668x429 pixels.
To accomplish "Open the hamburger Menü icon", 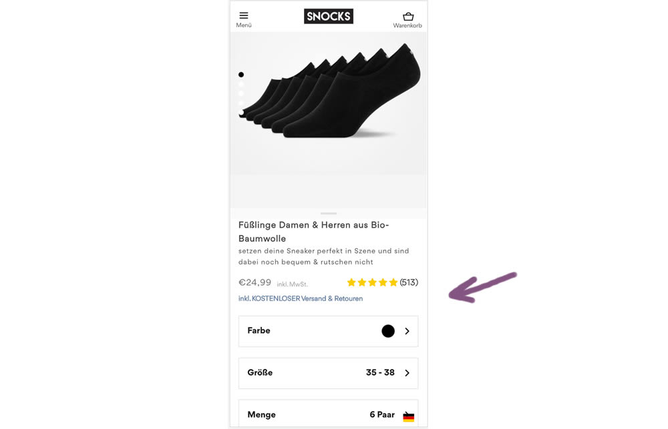I will [244, 15].
